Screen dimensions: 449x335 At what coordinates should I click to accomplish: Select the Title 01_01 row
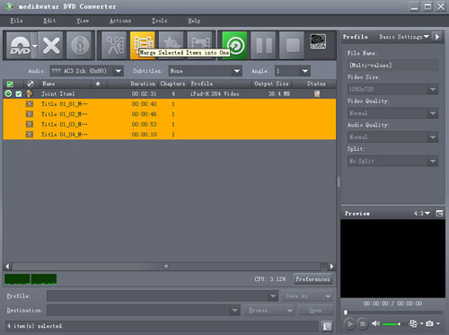(170, 104)
